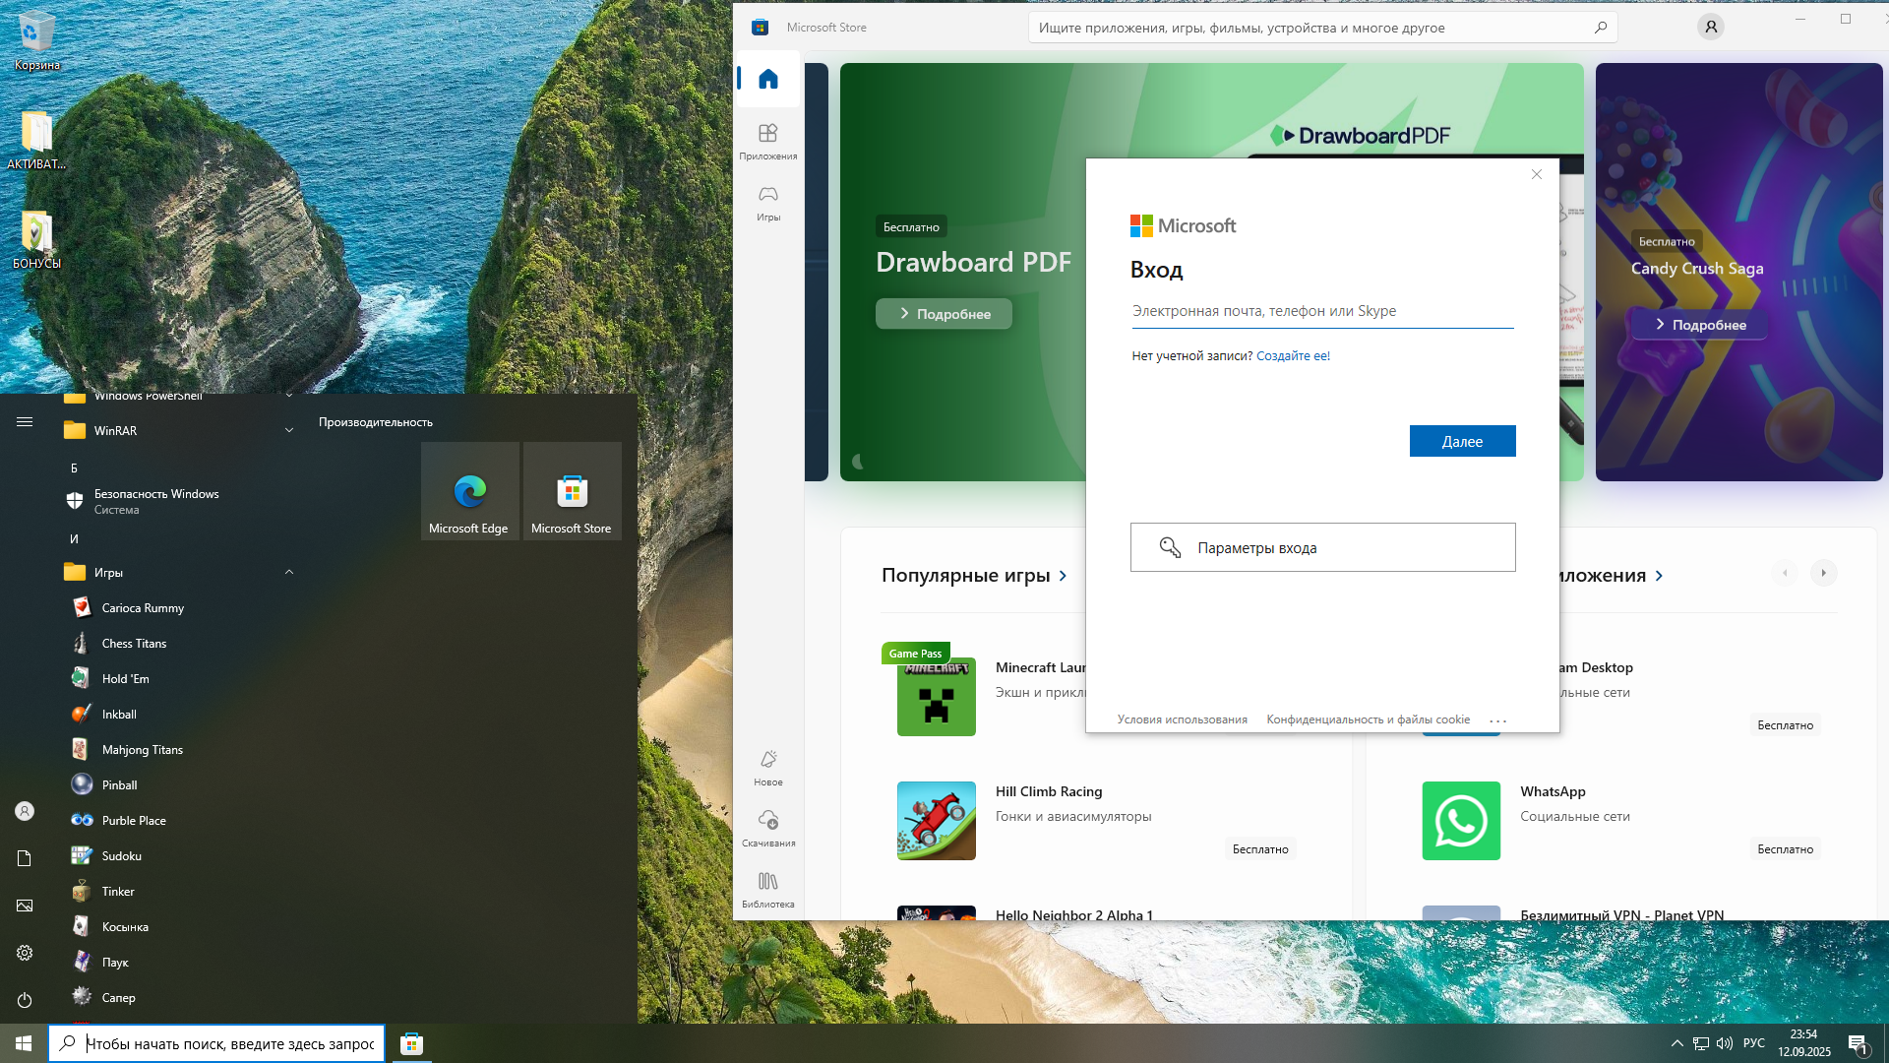1889x1063 pixels.
Task: Open БОНУСЫ folder on desktop
Action: [36, 240]
